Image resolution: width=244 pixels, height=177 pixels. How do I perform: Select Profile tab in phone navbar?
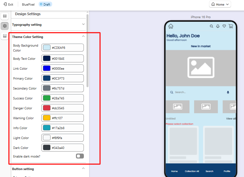pos(227,171)
